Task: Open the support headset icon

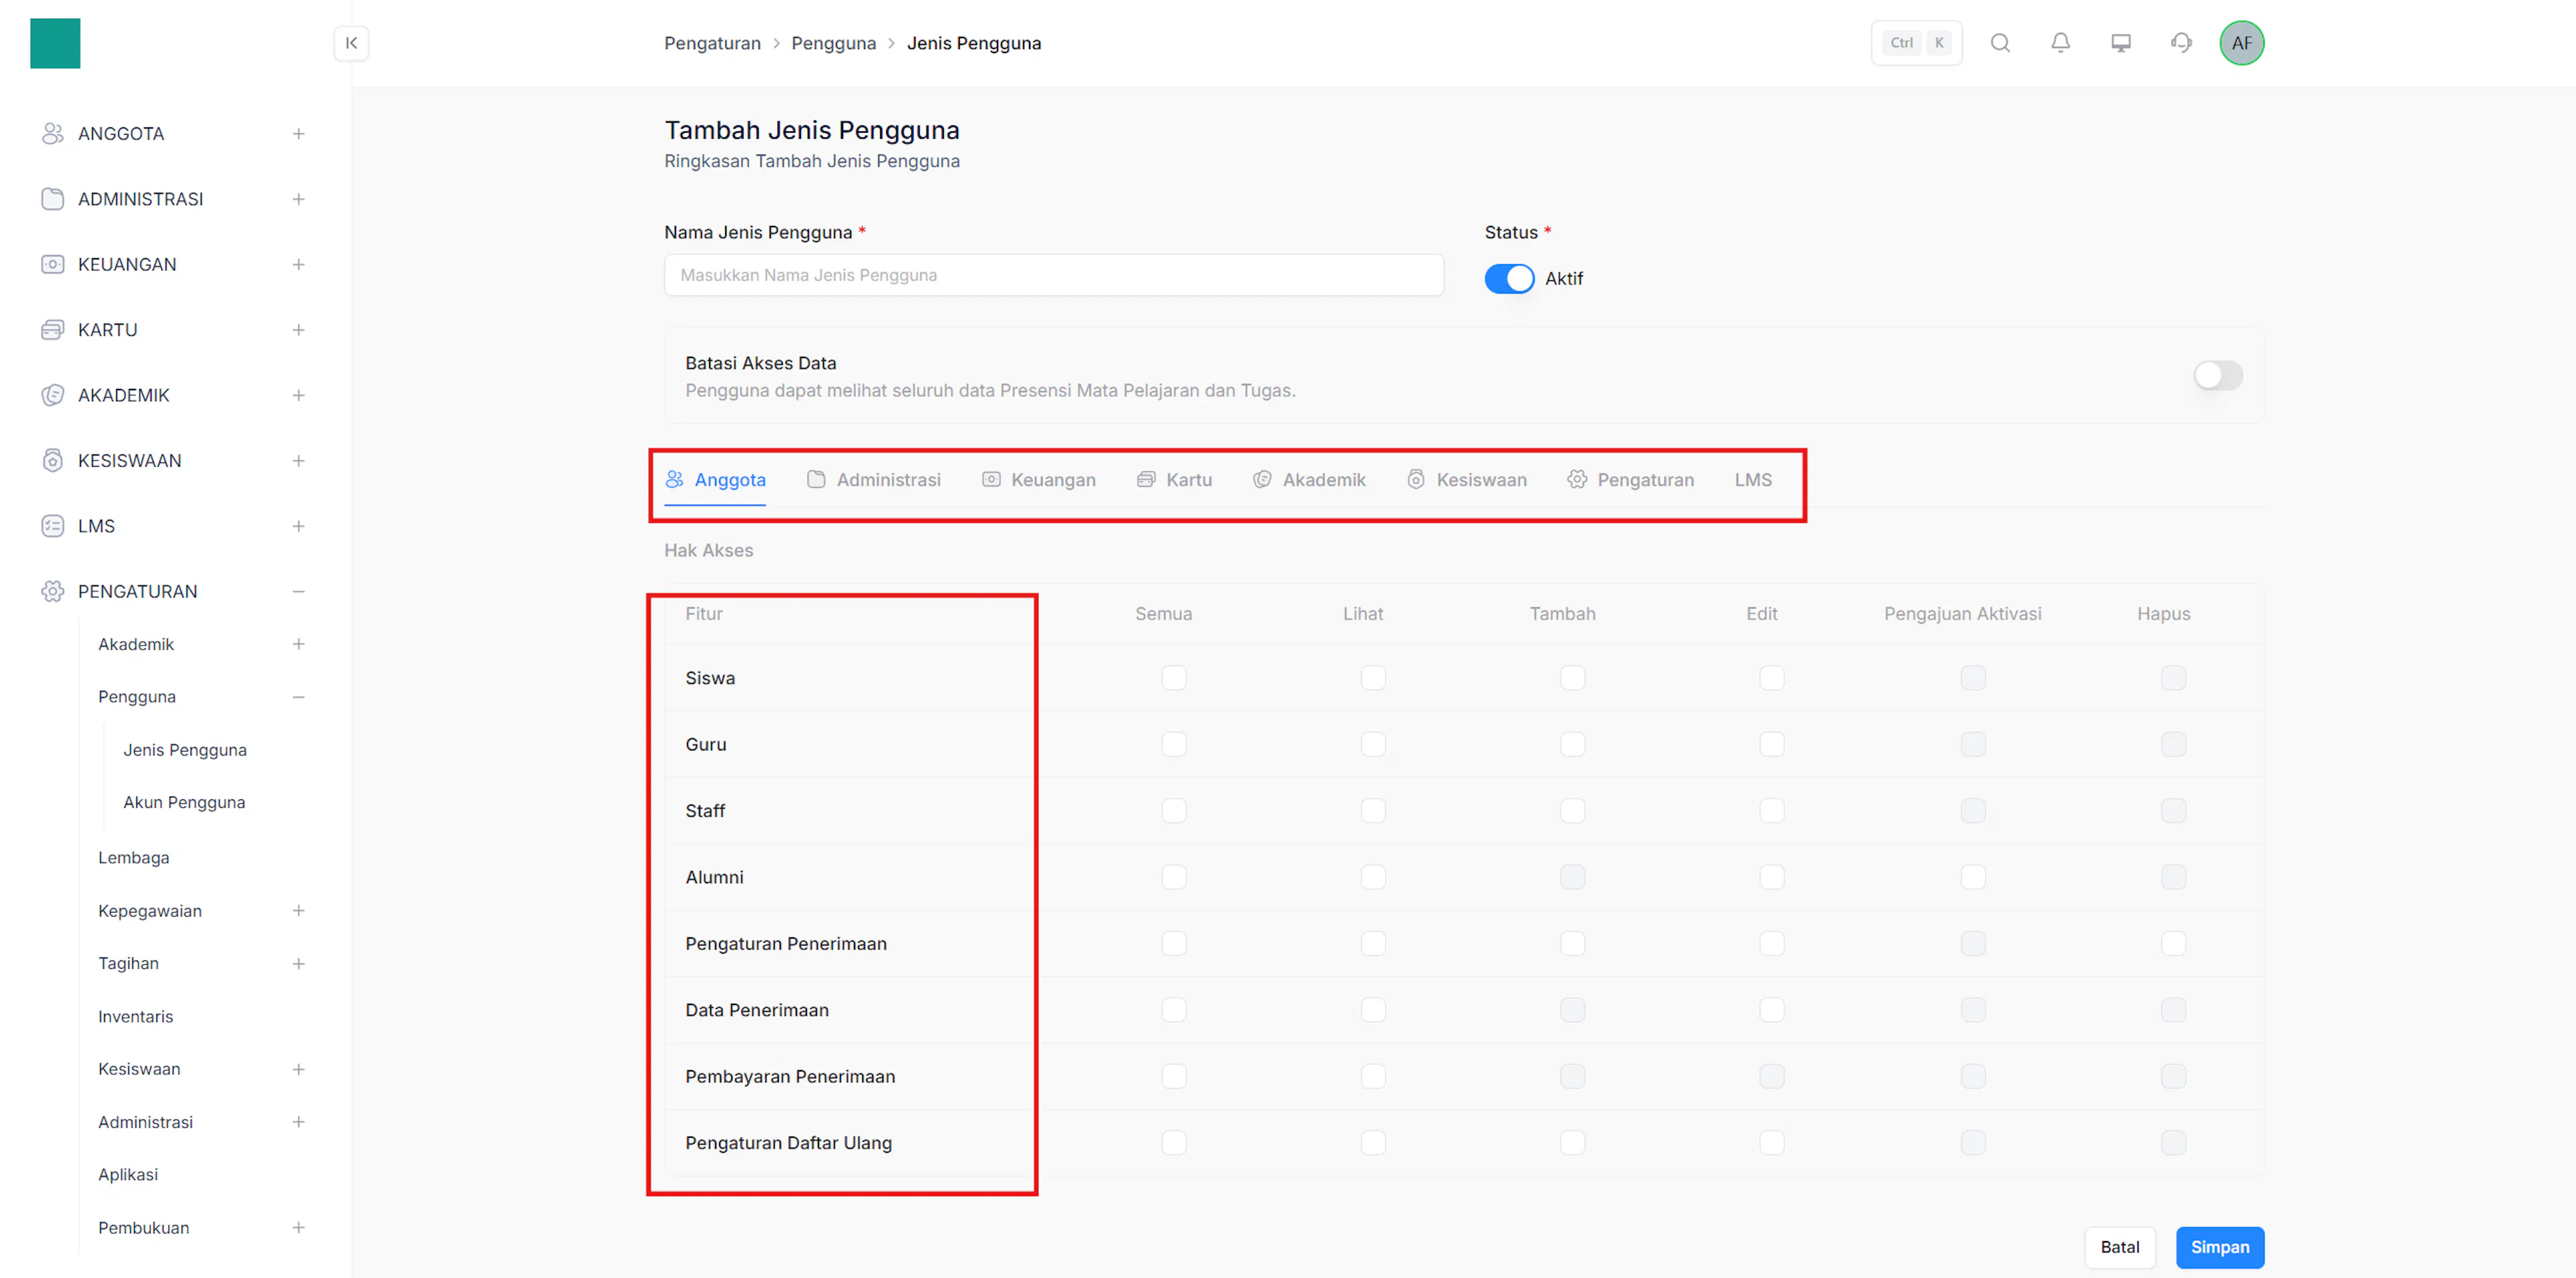Action: pyautogui.click(x=2181, y=43)
